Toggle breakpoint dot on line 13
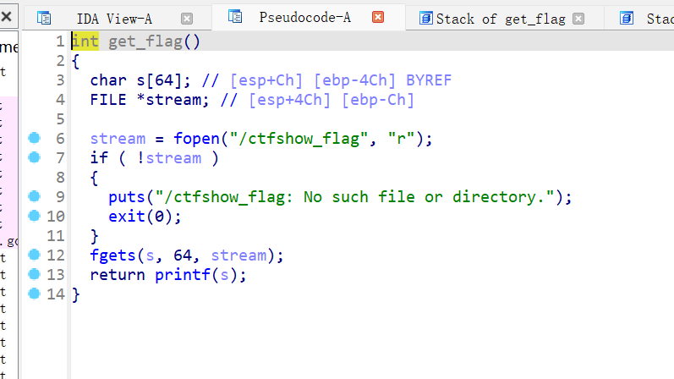The height and width of the screenshot is (379, 674). (35, 274)
